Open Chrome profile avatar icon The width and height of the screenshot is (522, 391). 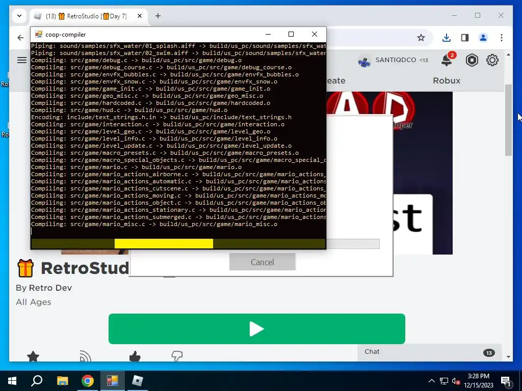coord(483,38)
